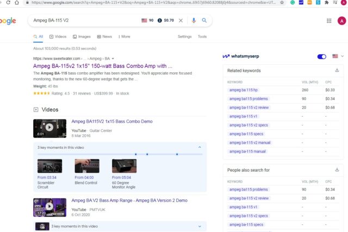The height and width of the screenshot is (232, 348).
Task: Click in the Google search input field
Action: pyautogui.click(x=85, y=21)
